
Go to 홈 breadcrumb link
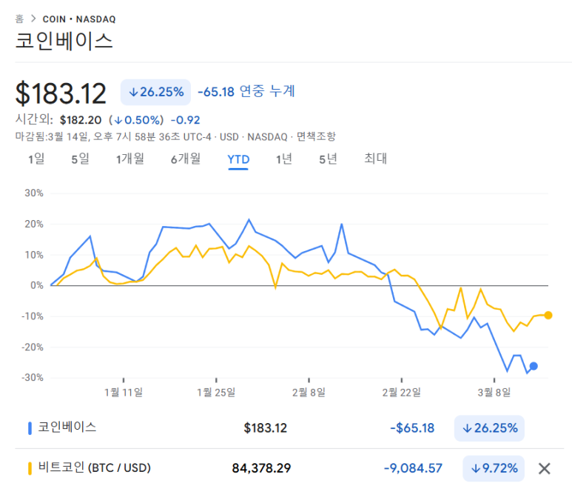point(19,19)
